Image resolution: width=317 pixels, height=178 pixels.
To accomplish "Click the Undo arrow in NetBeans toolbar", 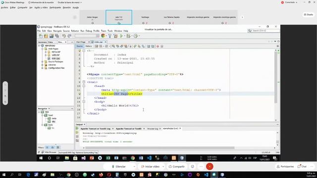I will [x=64, y=36].
